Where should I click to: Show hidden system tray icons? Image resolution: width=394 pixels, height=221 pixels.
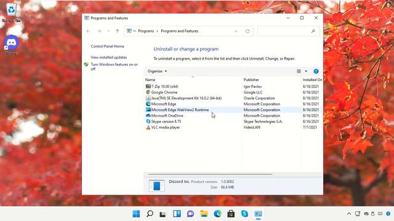tap(349, 214)
